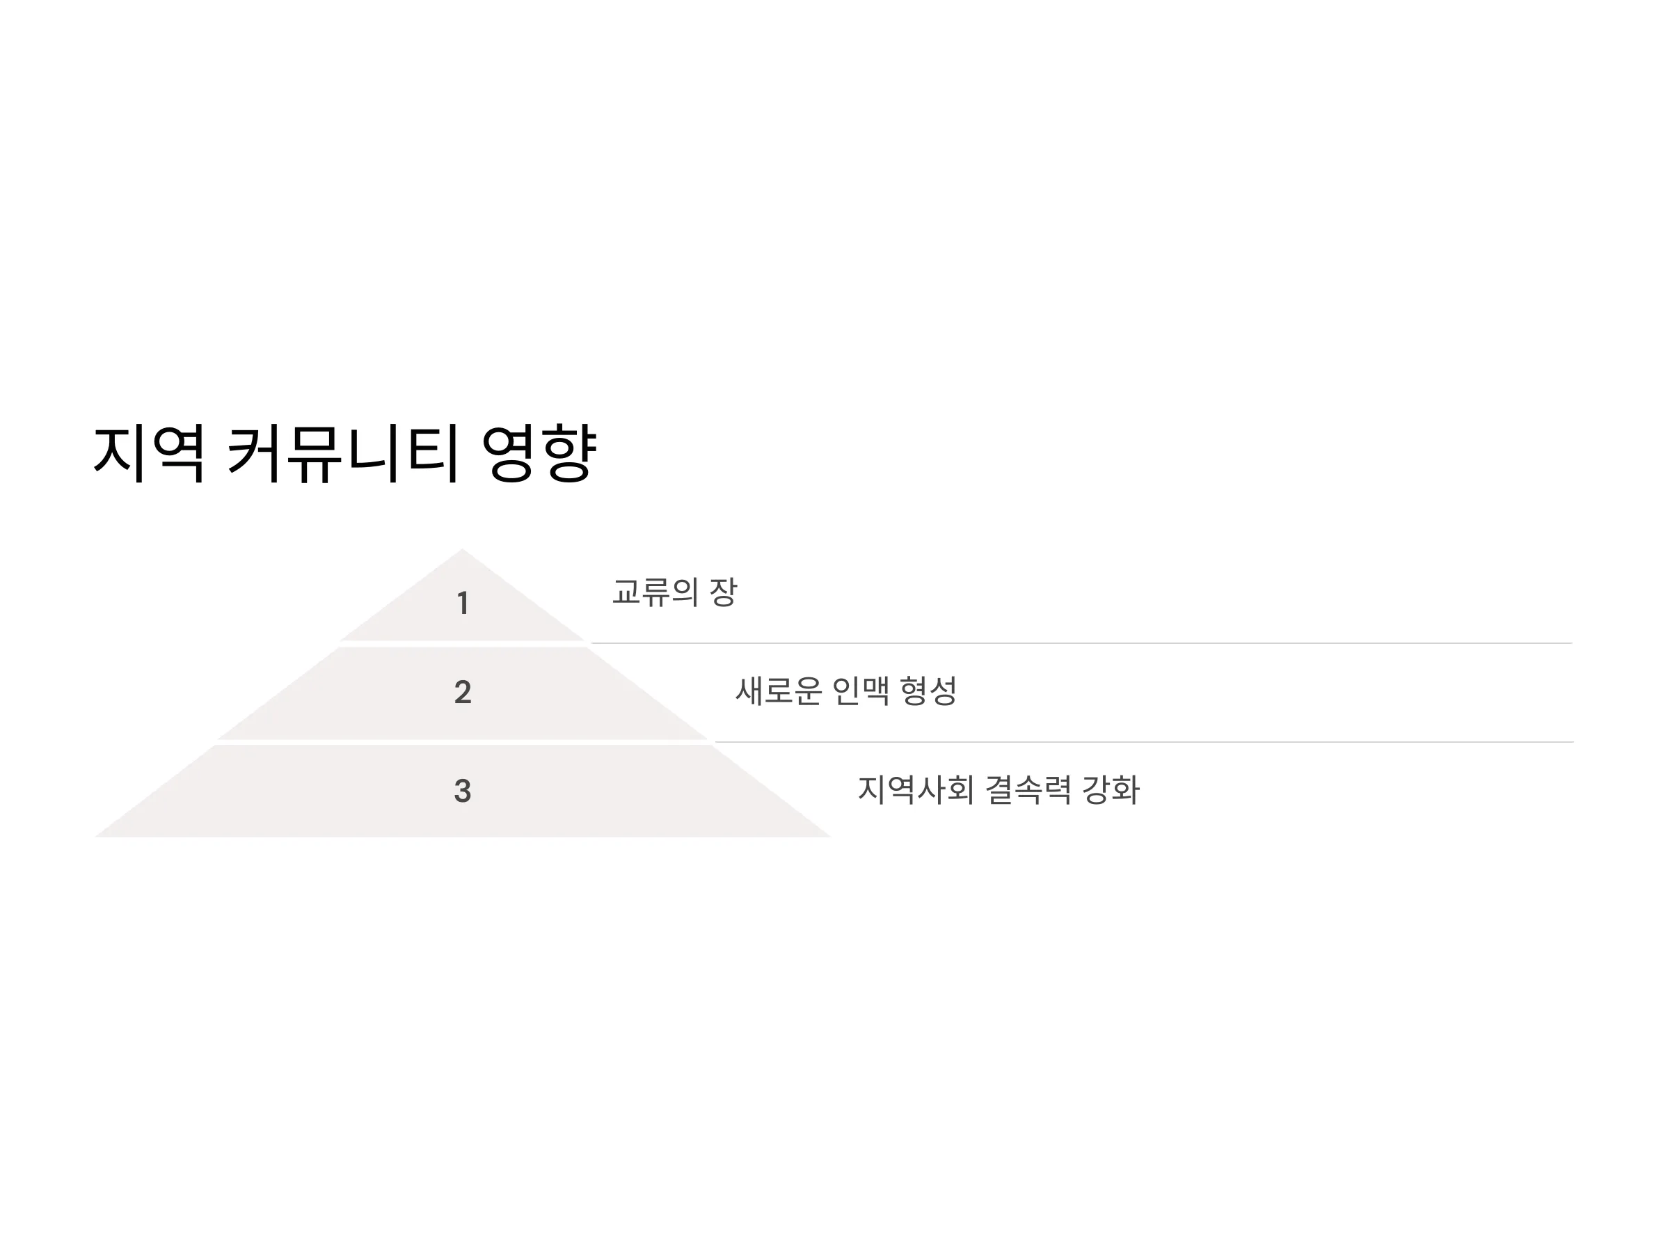Select divider line under 새로운 인맥 형성
Screen dimensions: 1670x1253
point(1144,743)
